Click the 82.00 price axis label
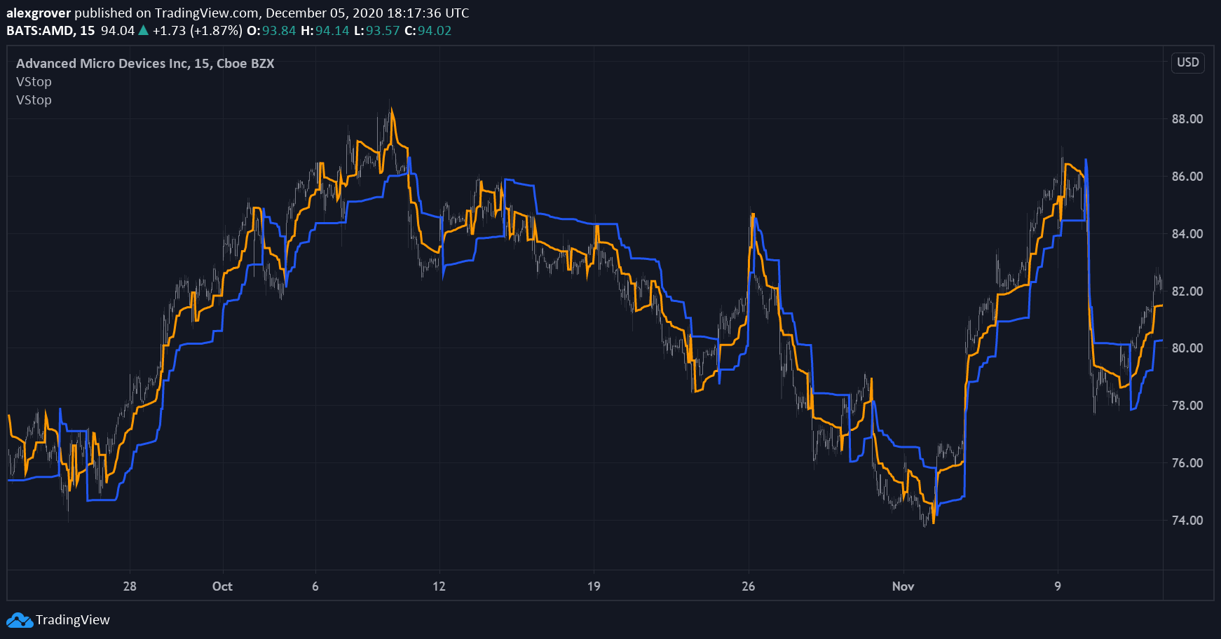The height and width of the screenshot is (639, 1221). [1187, 291]
